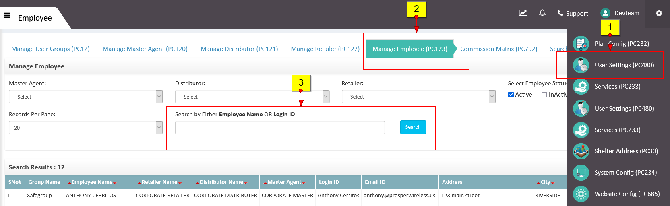Click the Plan Config (PC232) icon
This screenshot has width=670, height=206.
click(581, 44)
